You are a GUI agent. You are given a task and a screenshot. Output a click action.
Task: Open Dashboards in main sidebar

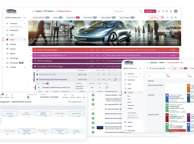click(x=14, y=30)
